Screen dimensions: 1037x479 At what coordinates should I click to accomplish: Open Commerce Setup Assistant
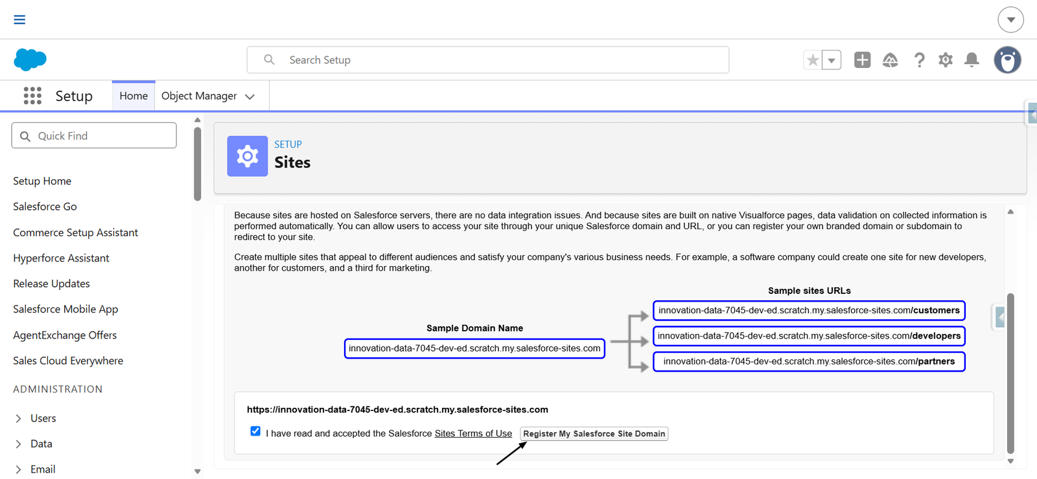75,232
